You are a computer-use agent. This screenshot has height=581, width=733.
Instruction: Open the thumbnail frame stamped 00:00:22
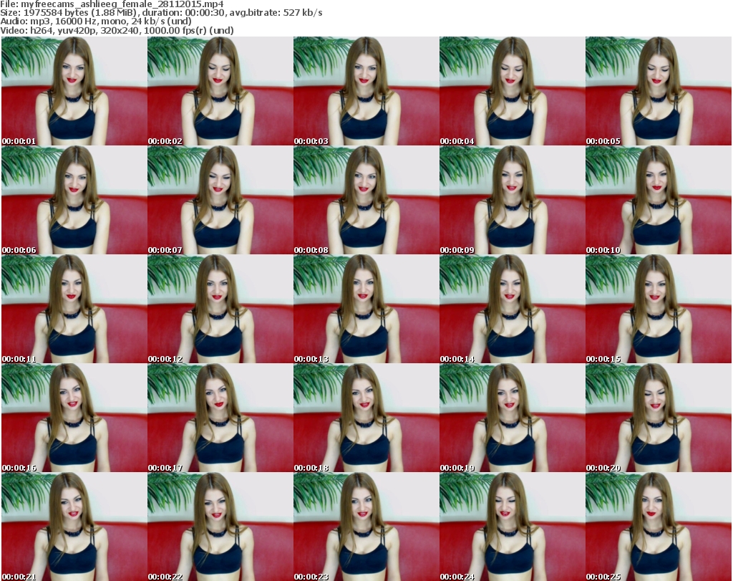pyautogui.click(x=220, y=527)
